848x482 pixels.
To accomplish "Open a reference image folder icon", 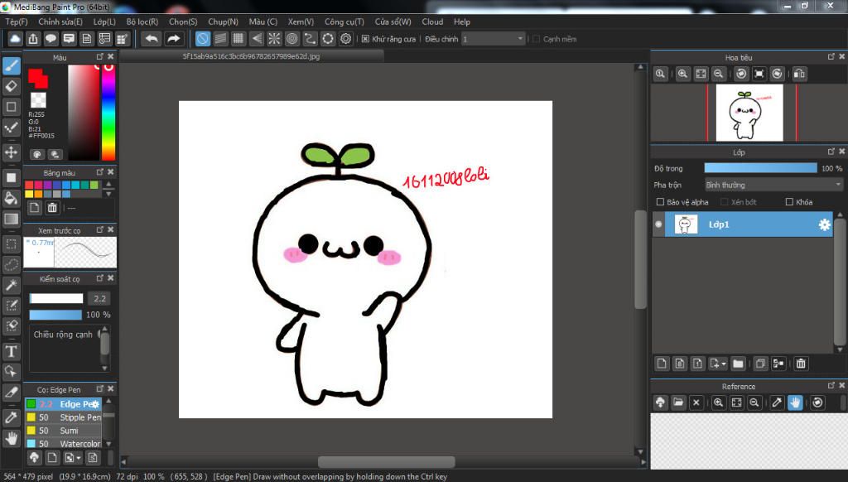I will coord(678,402).
